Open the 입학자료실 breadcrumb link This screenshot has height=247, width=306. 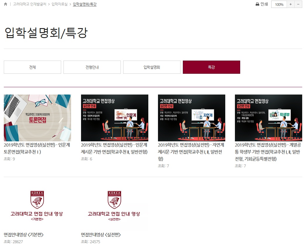(x=59, y=4)
